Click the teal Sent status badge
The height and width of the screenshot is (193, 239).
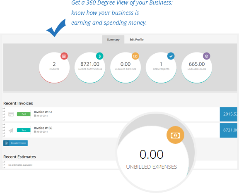pos(24,130)
